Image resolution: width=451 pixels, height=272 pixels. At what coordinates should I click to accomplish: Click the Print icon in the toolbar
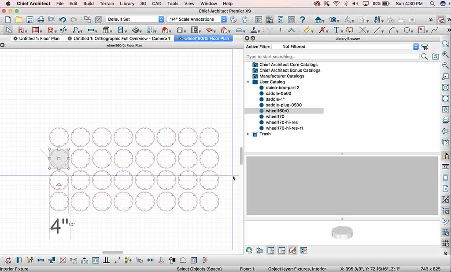41,19
